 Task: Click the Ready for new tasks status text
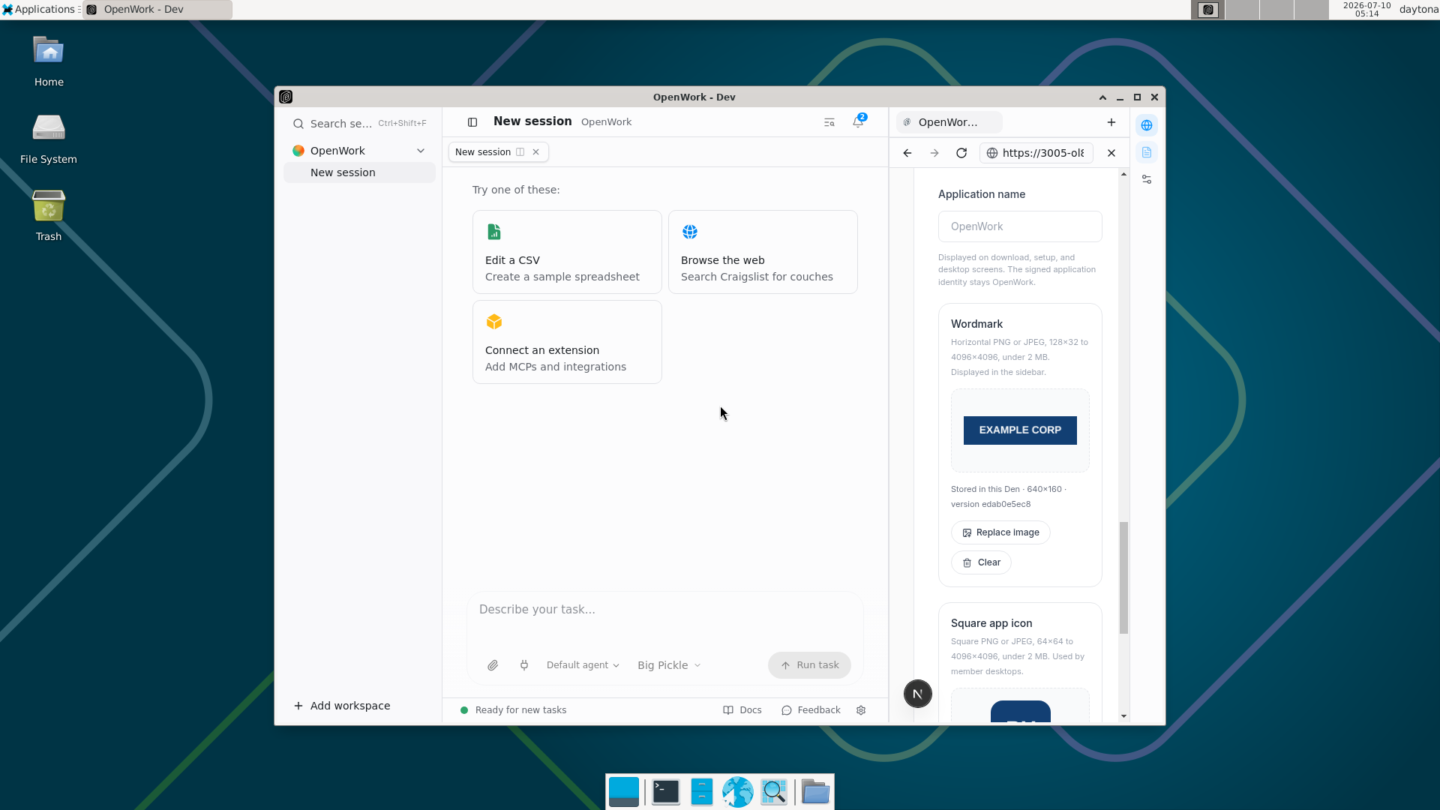click(520, 710)
